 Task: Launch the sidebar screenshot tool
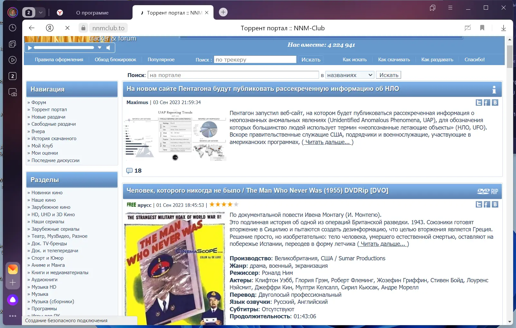tap(13, 92)
